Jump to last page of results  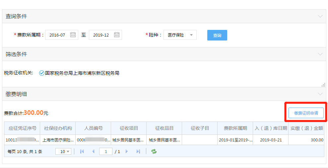point(138,151)
